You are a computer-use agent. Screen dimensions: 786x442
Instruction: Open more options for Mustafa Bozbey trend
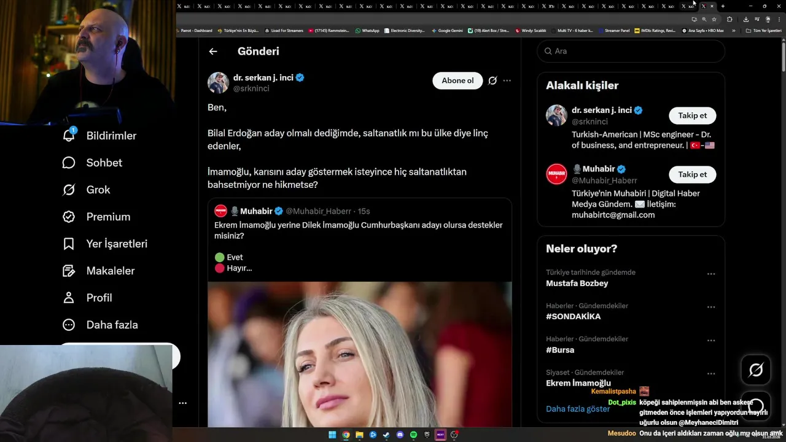(x=711, y=274)
